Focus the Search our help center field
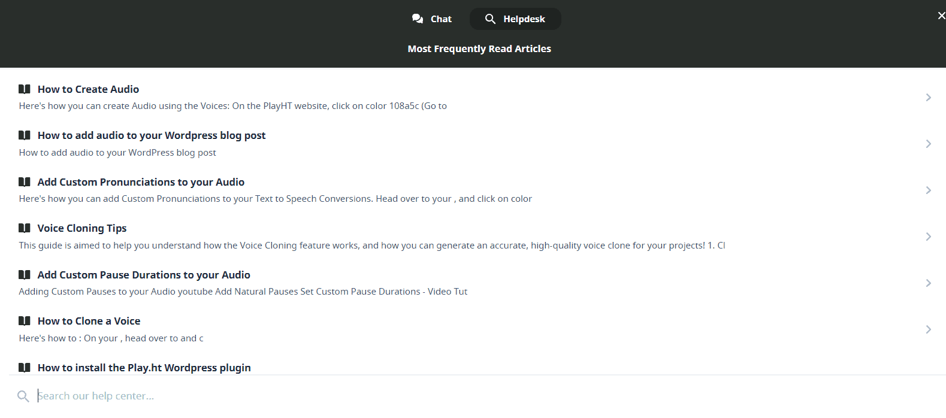946x418 pixels. [240, 396]
